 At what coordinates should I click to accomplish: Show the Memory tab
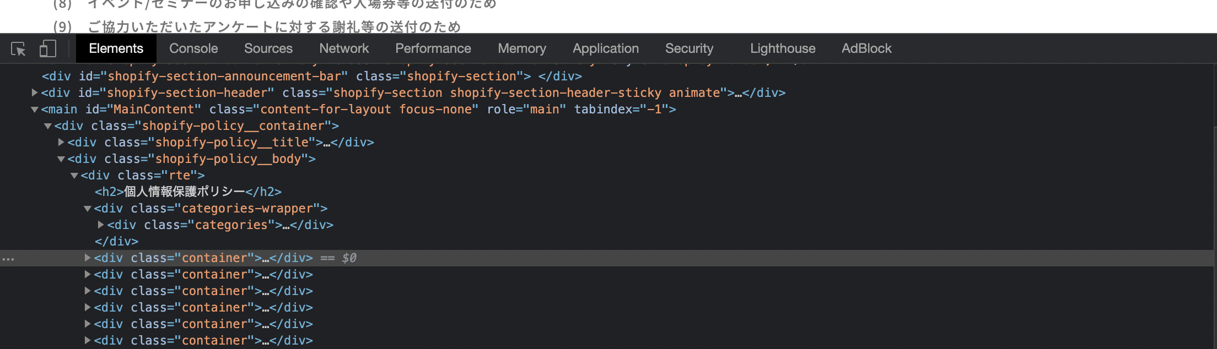[x=521, y=48]
